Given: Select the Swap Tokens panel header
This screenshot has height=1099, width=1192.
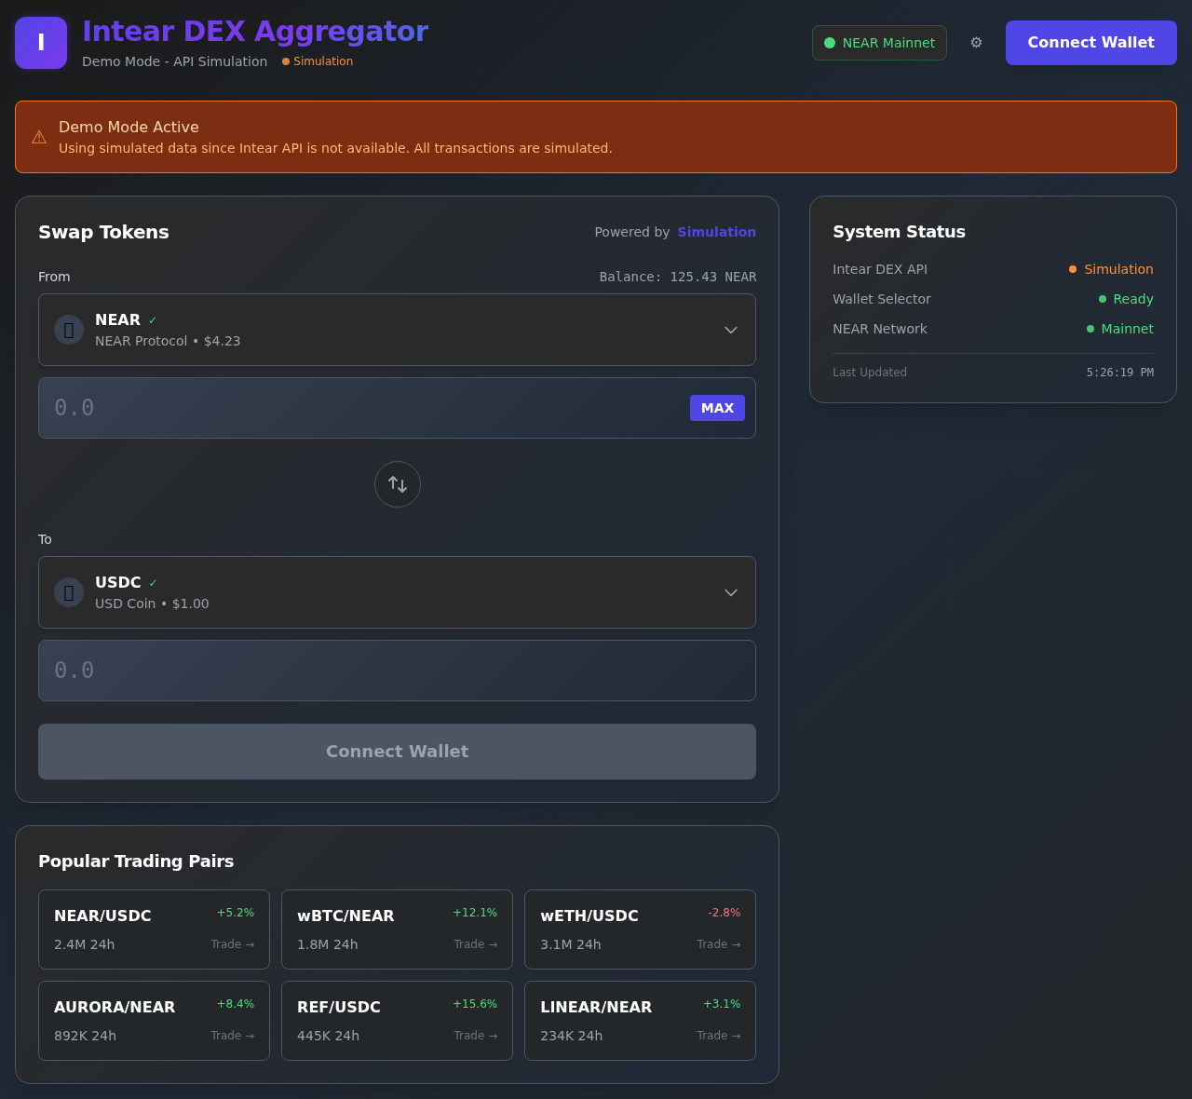Looking at the screenshot, I should point(103,232).
